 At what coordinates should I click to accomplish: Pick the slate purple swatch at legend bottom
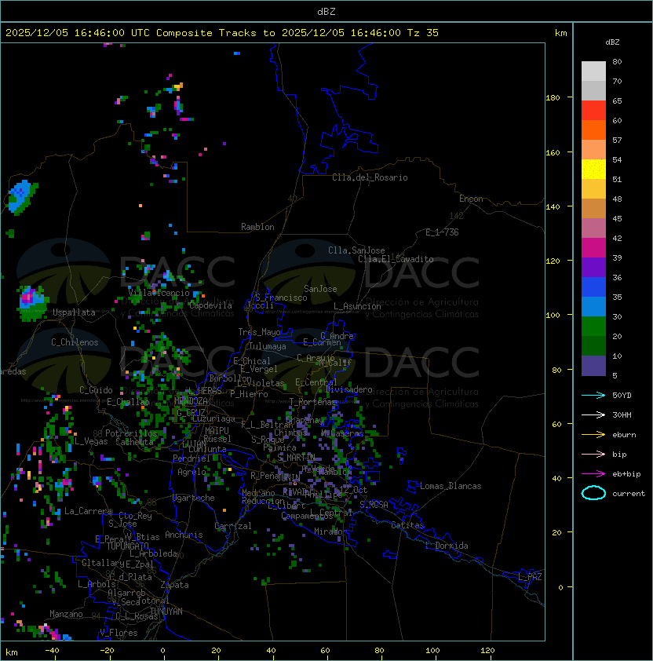(593, 366)
